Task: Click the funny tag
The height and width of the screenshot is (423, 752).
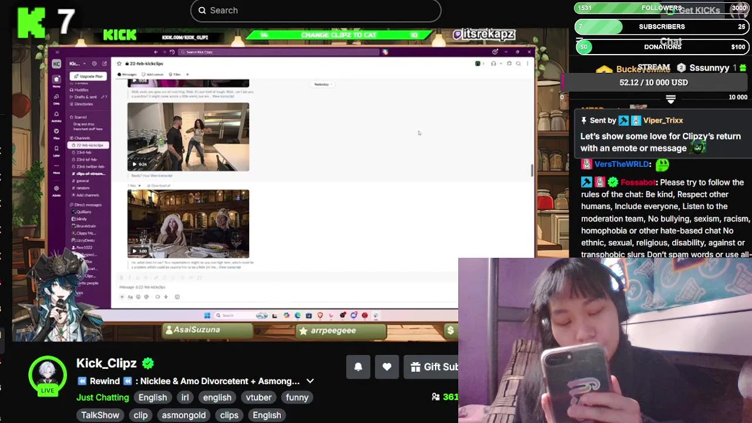Action: [x=297, y=398]
